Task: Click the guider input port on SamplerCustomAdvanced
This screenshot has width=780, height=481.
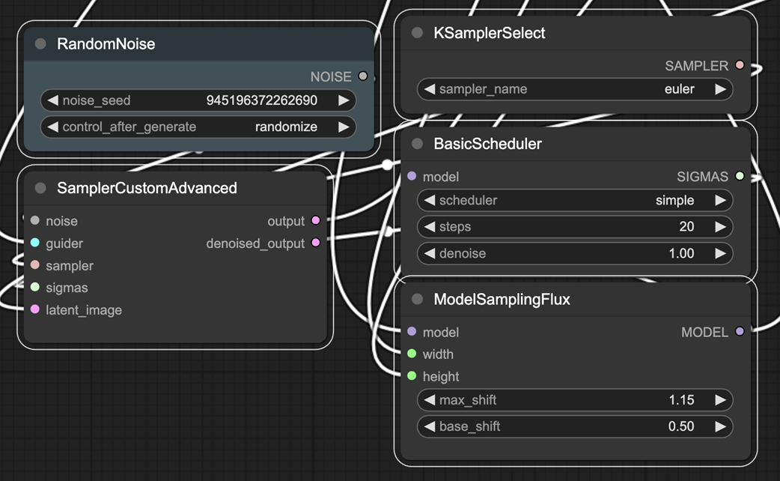Action: [x=35, y=243]
